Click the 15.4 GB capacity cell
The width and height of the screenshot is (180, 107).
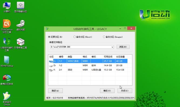click(x=120, y=70)
